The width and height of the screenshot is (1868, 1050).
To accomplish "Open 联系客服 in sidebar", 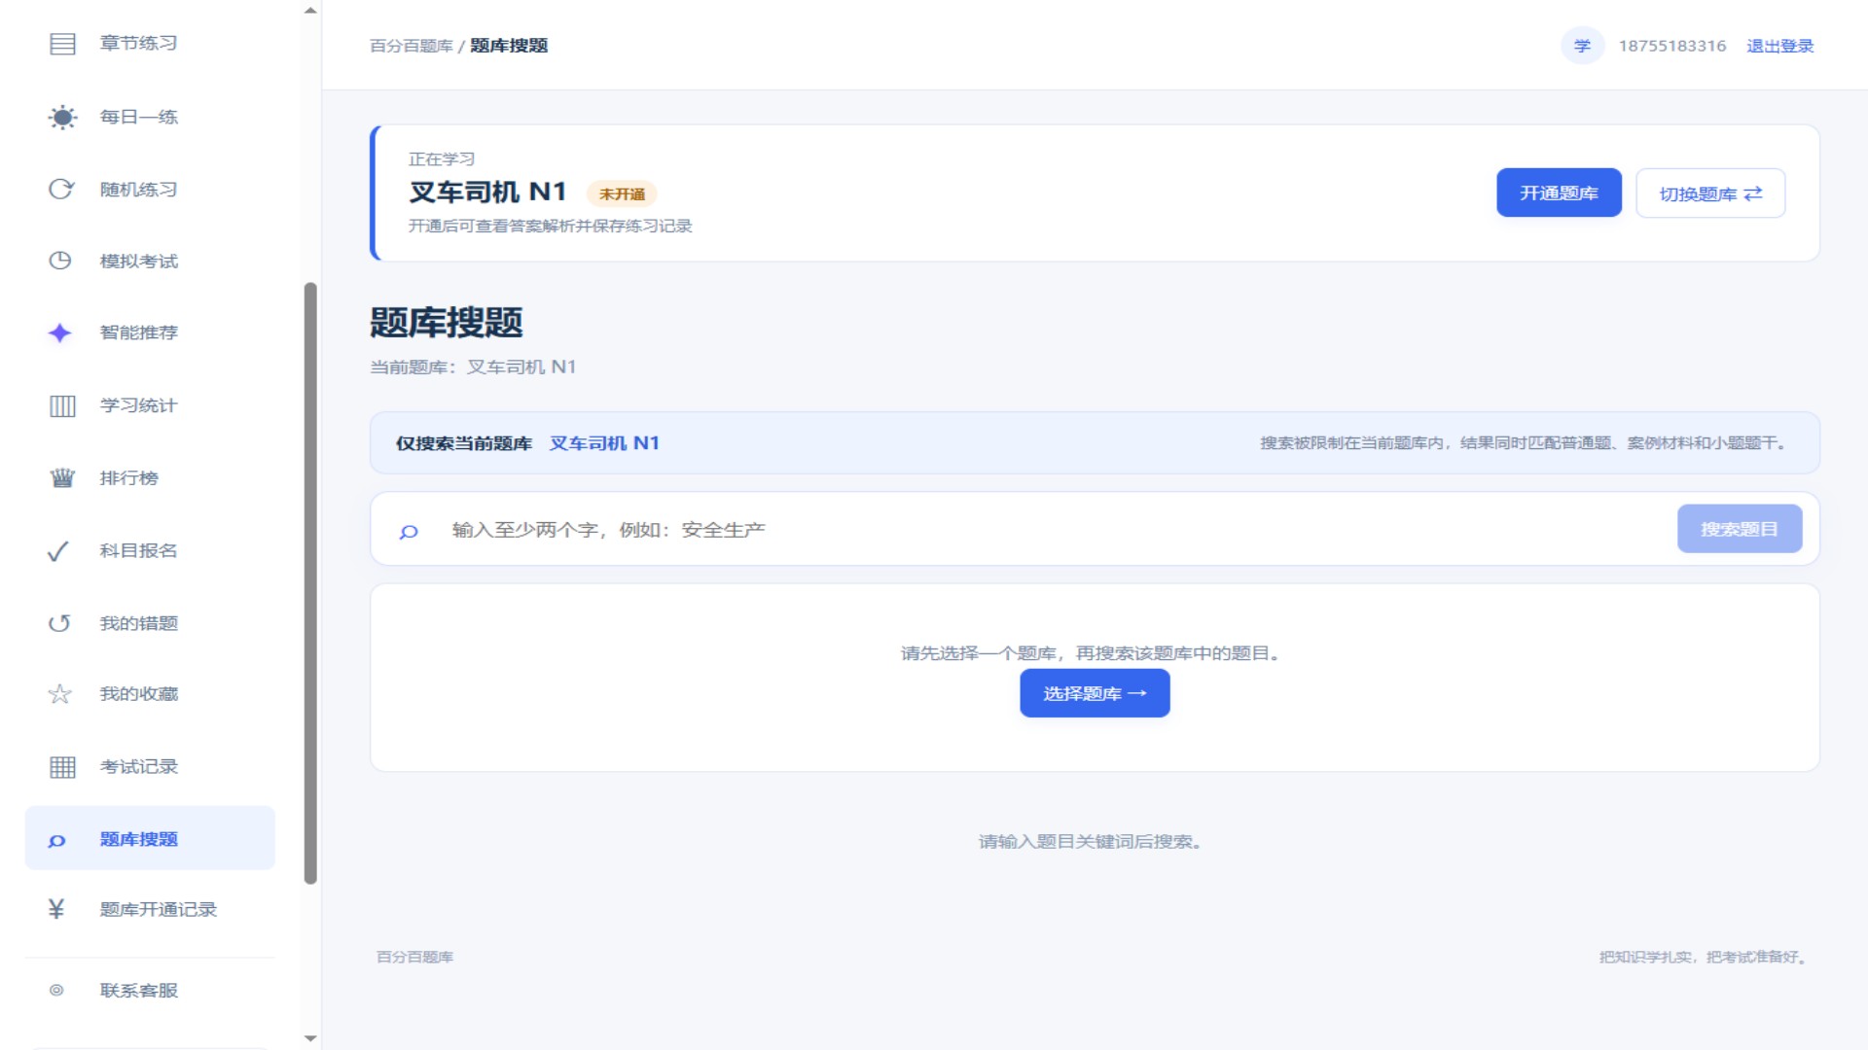I will pyautogui.click(x=150, y=991).
